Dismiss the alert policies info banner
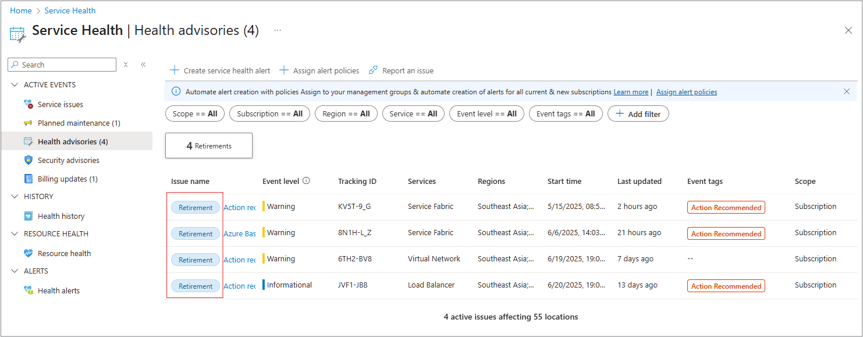The width and height of the screenshot is (863, 337). pyautogui.click(x=847, y=91)
